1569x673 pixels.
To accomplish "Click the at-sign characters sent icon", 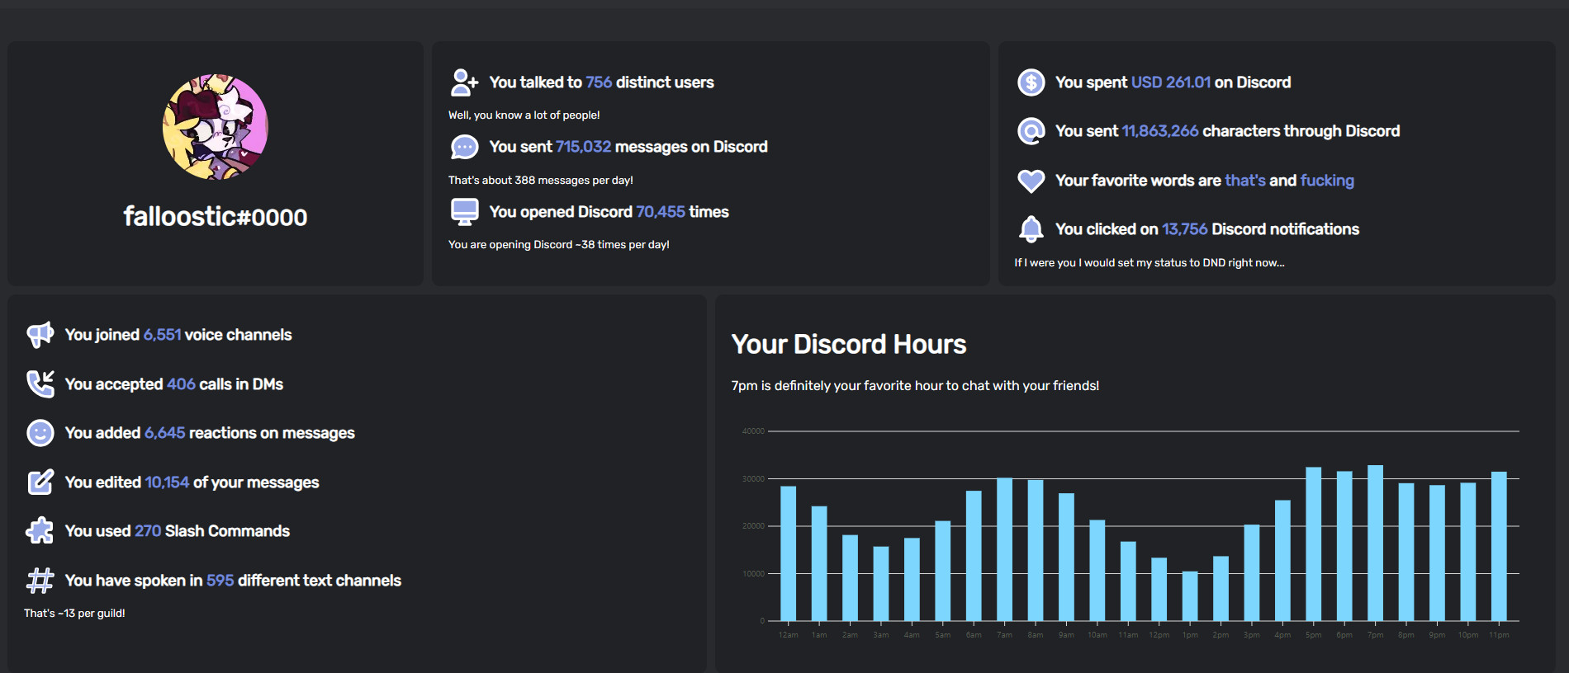I will [1031, 131].
